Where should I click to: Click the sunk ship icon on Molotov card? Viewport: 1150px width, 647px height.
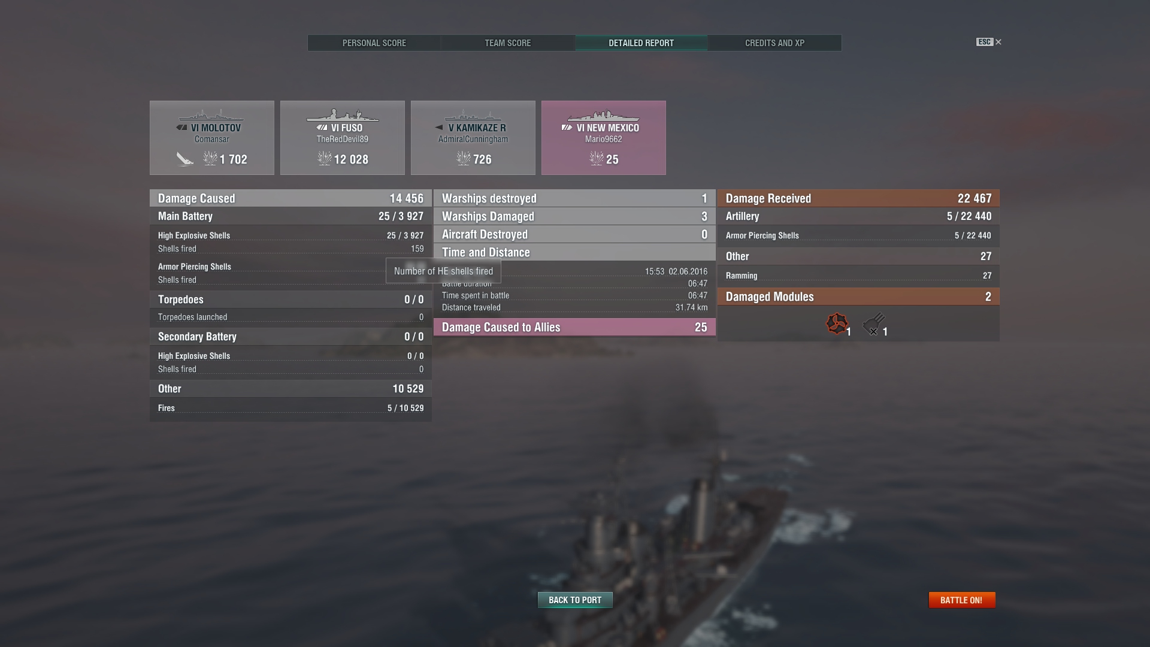(184, 159)
